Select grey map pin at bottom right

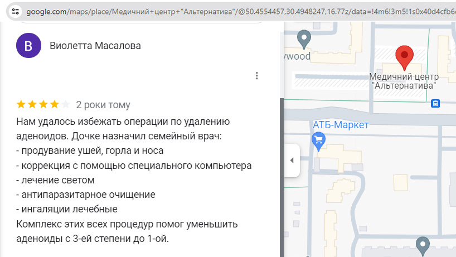click(423, 244)
